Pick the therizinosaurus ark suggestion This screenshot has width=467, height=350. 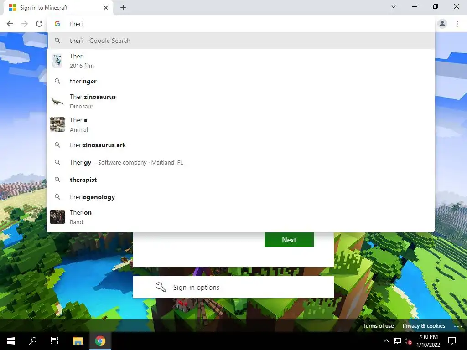(241, 145)
